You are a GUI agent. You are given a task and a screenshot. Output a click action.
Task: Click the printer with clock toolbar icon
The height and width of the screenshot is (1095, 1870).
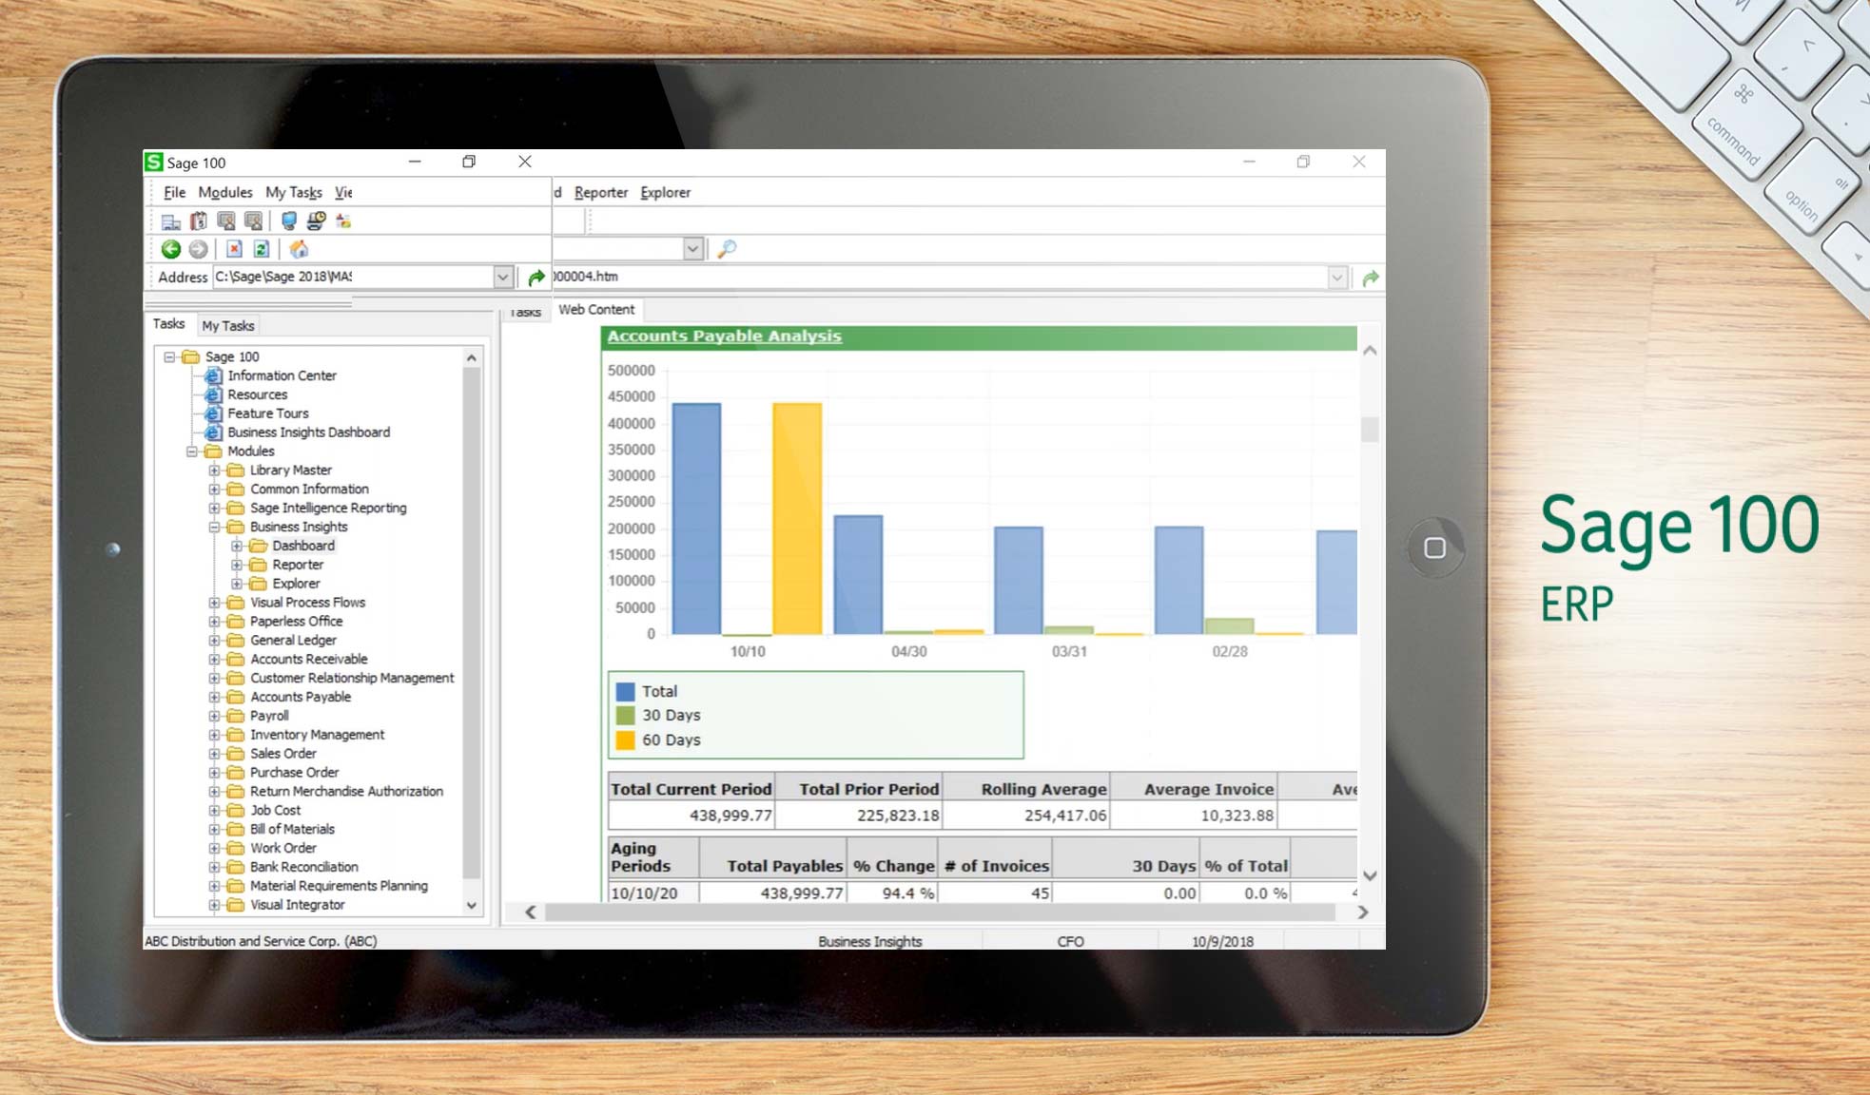pyautogui.click(x=314, y=221)
